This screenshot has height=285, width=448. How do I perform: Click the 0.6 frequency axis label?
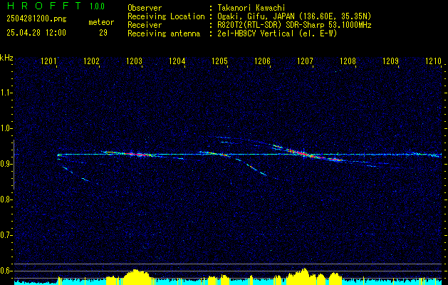[x=6, y=271]
